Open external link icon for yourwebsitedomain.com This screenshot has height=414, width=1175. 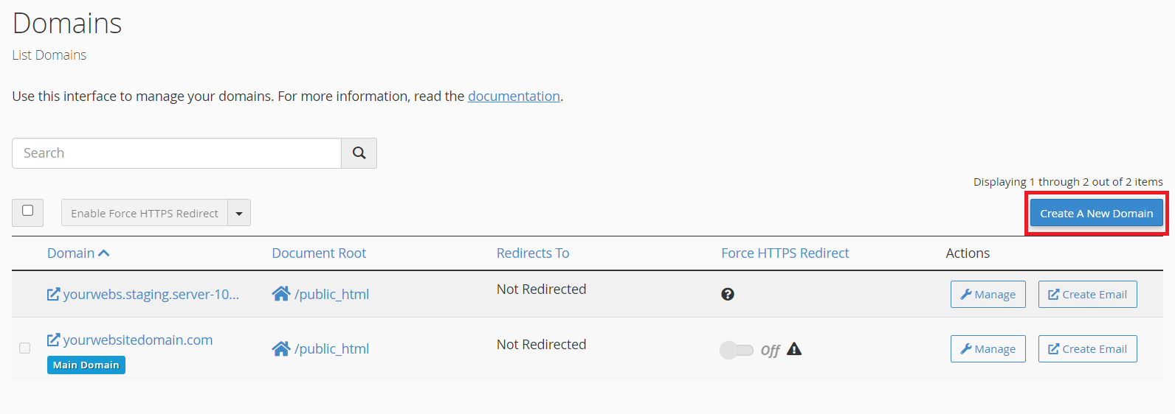(53, 340)
